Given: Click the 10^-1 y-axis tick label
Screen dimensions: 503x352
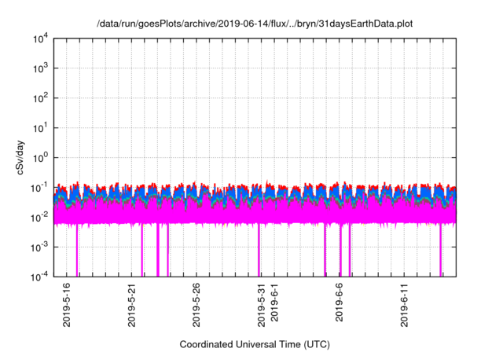Looking at the screenshot, I should pos(39,188).
